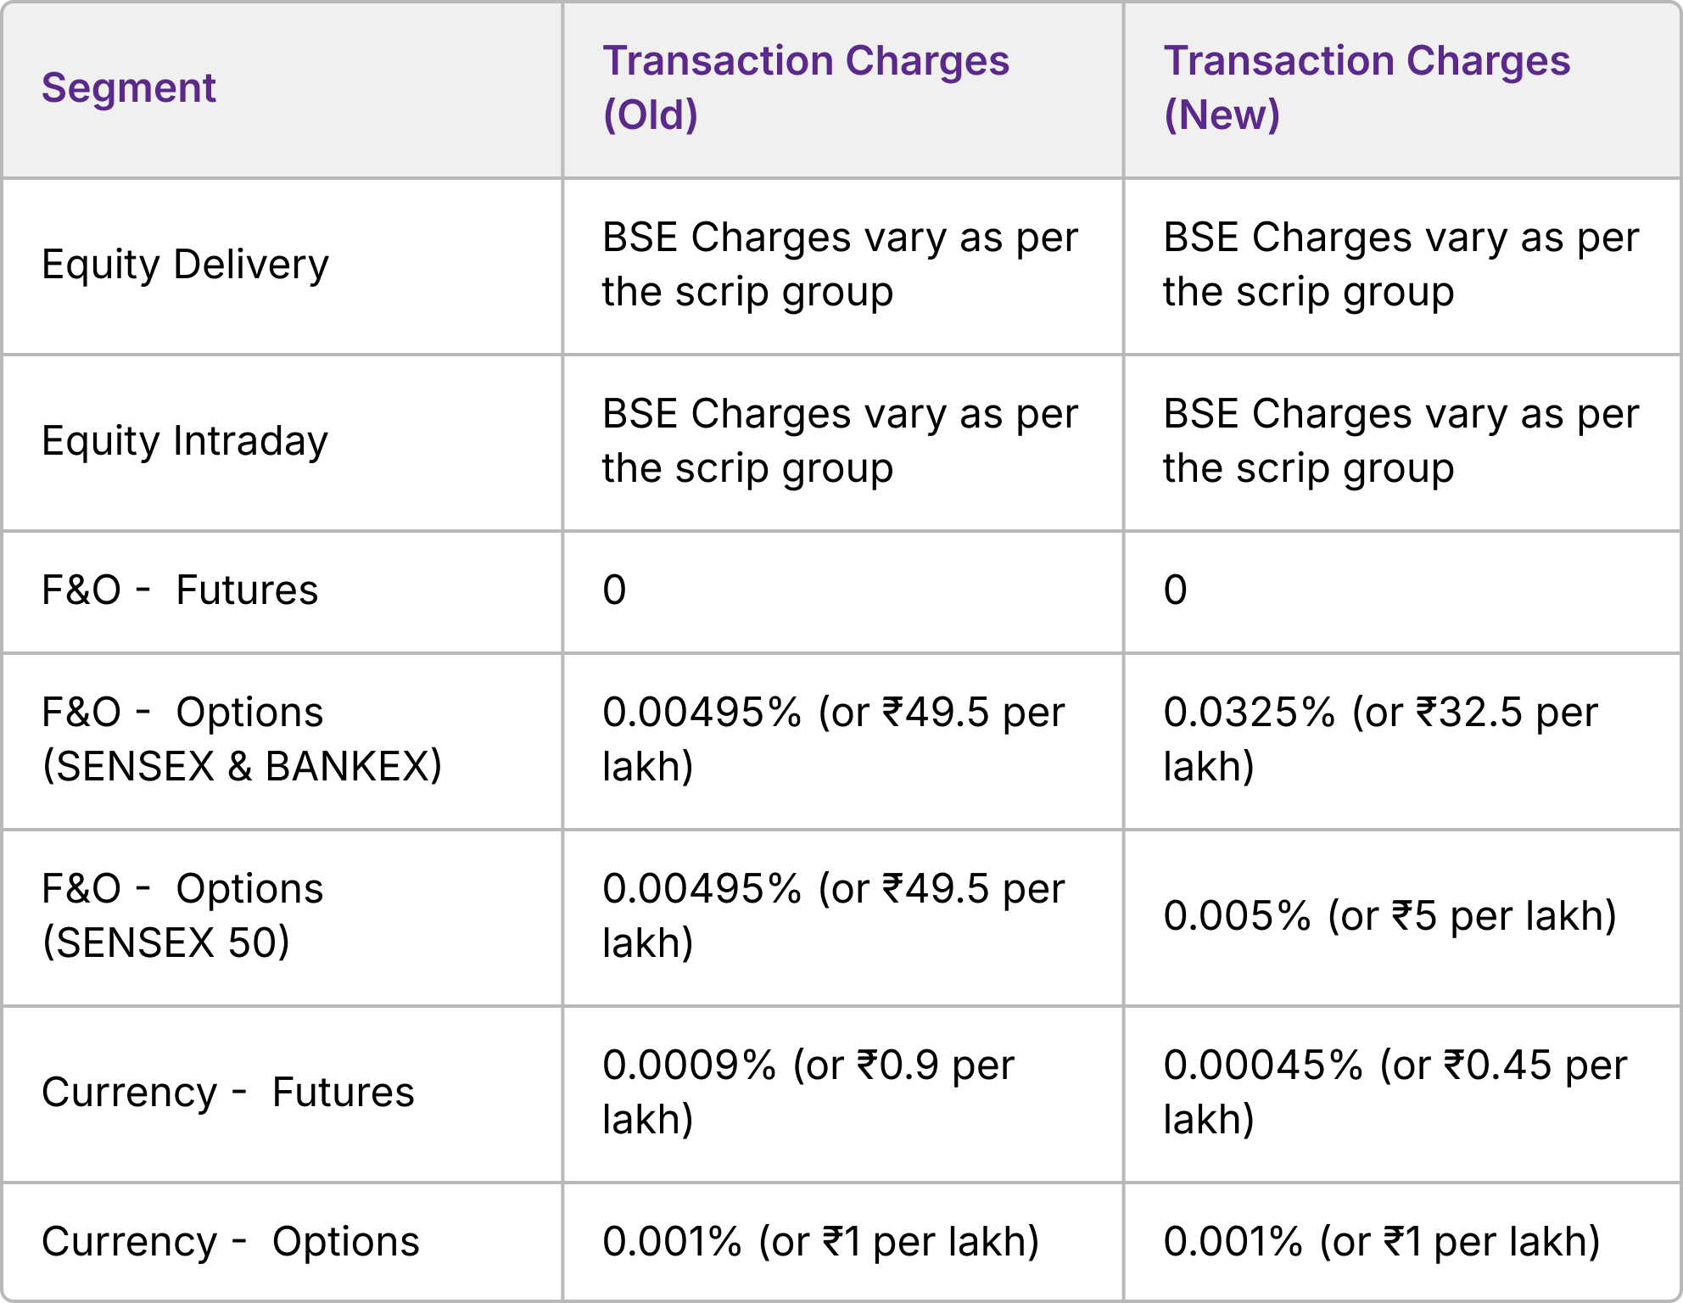Click the Segment column header

point(129,88)
